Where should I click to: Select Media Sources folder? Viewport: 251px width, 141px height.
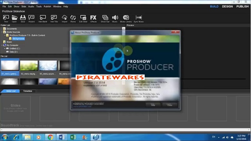(x=13, y=32)
